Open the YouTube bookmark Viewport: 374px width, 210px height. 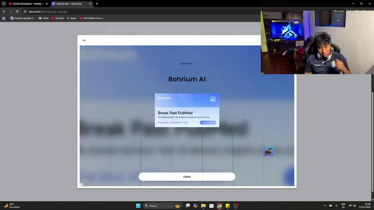[x=58, y=18]
